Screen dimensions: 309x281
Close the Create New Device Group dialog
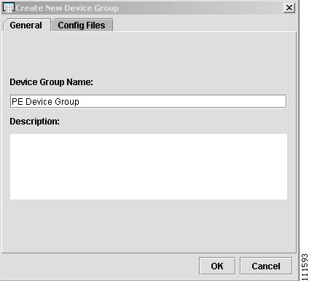click(x=289, y=8)
